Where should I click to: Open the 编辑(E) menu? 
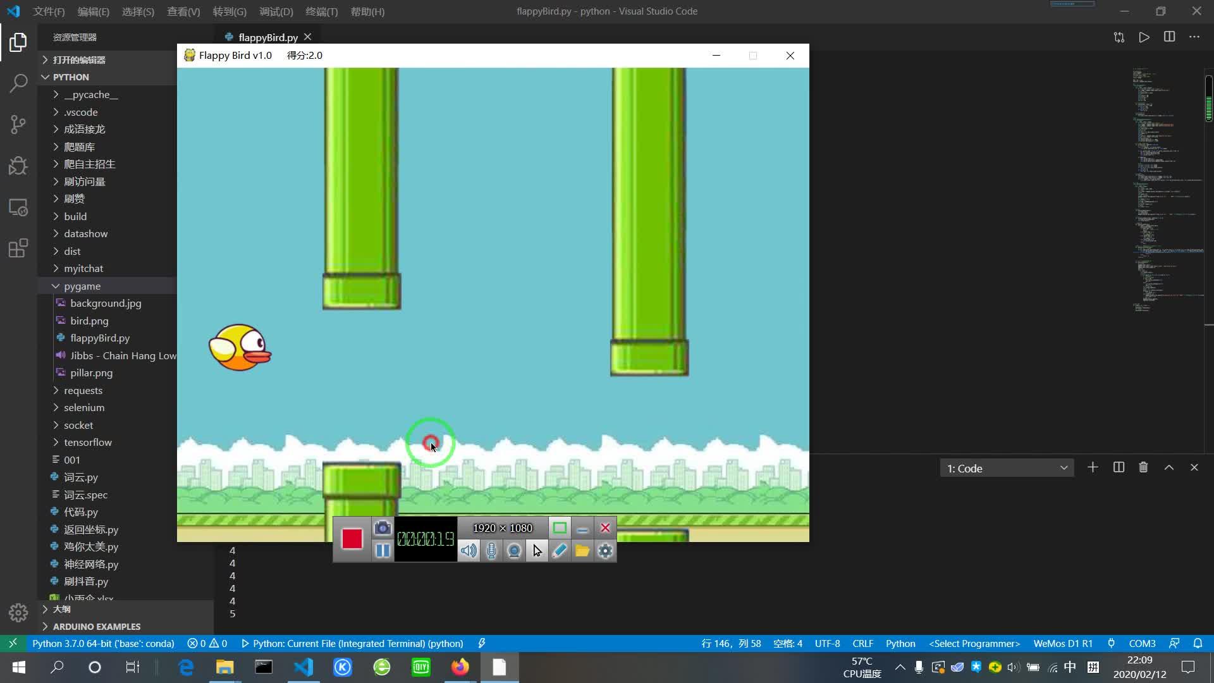tap(93, 11)
